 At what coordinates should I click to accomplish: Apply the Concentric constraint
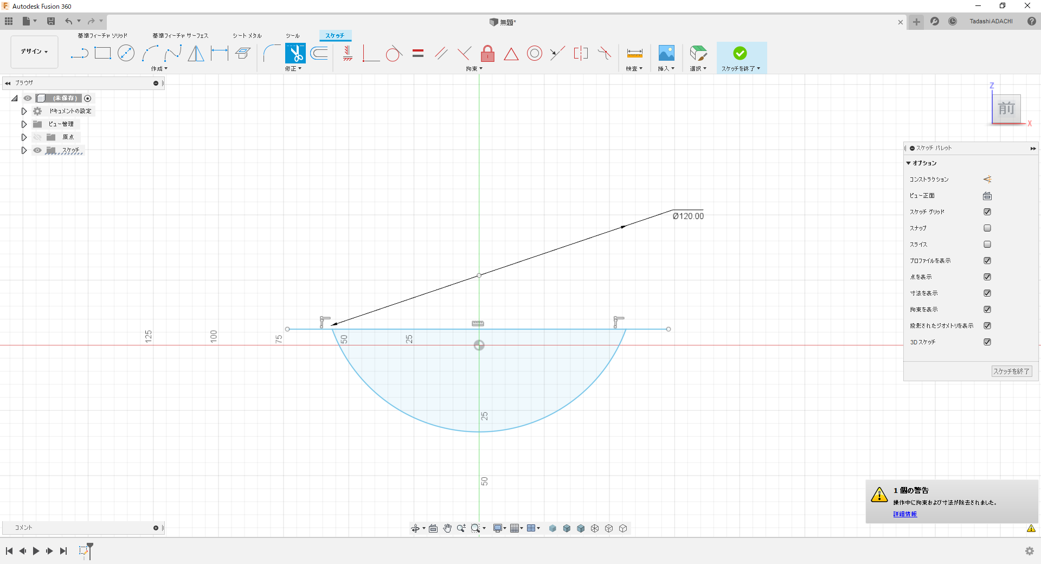(x=535, y=53)
